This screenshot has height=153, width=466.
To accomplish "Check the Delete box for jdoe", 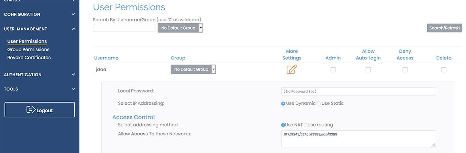I will coord(443,70).
